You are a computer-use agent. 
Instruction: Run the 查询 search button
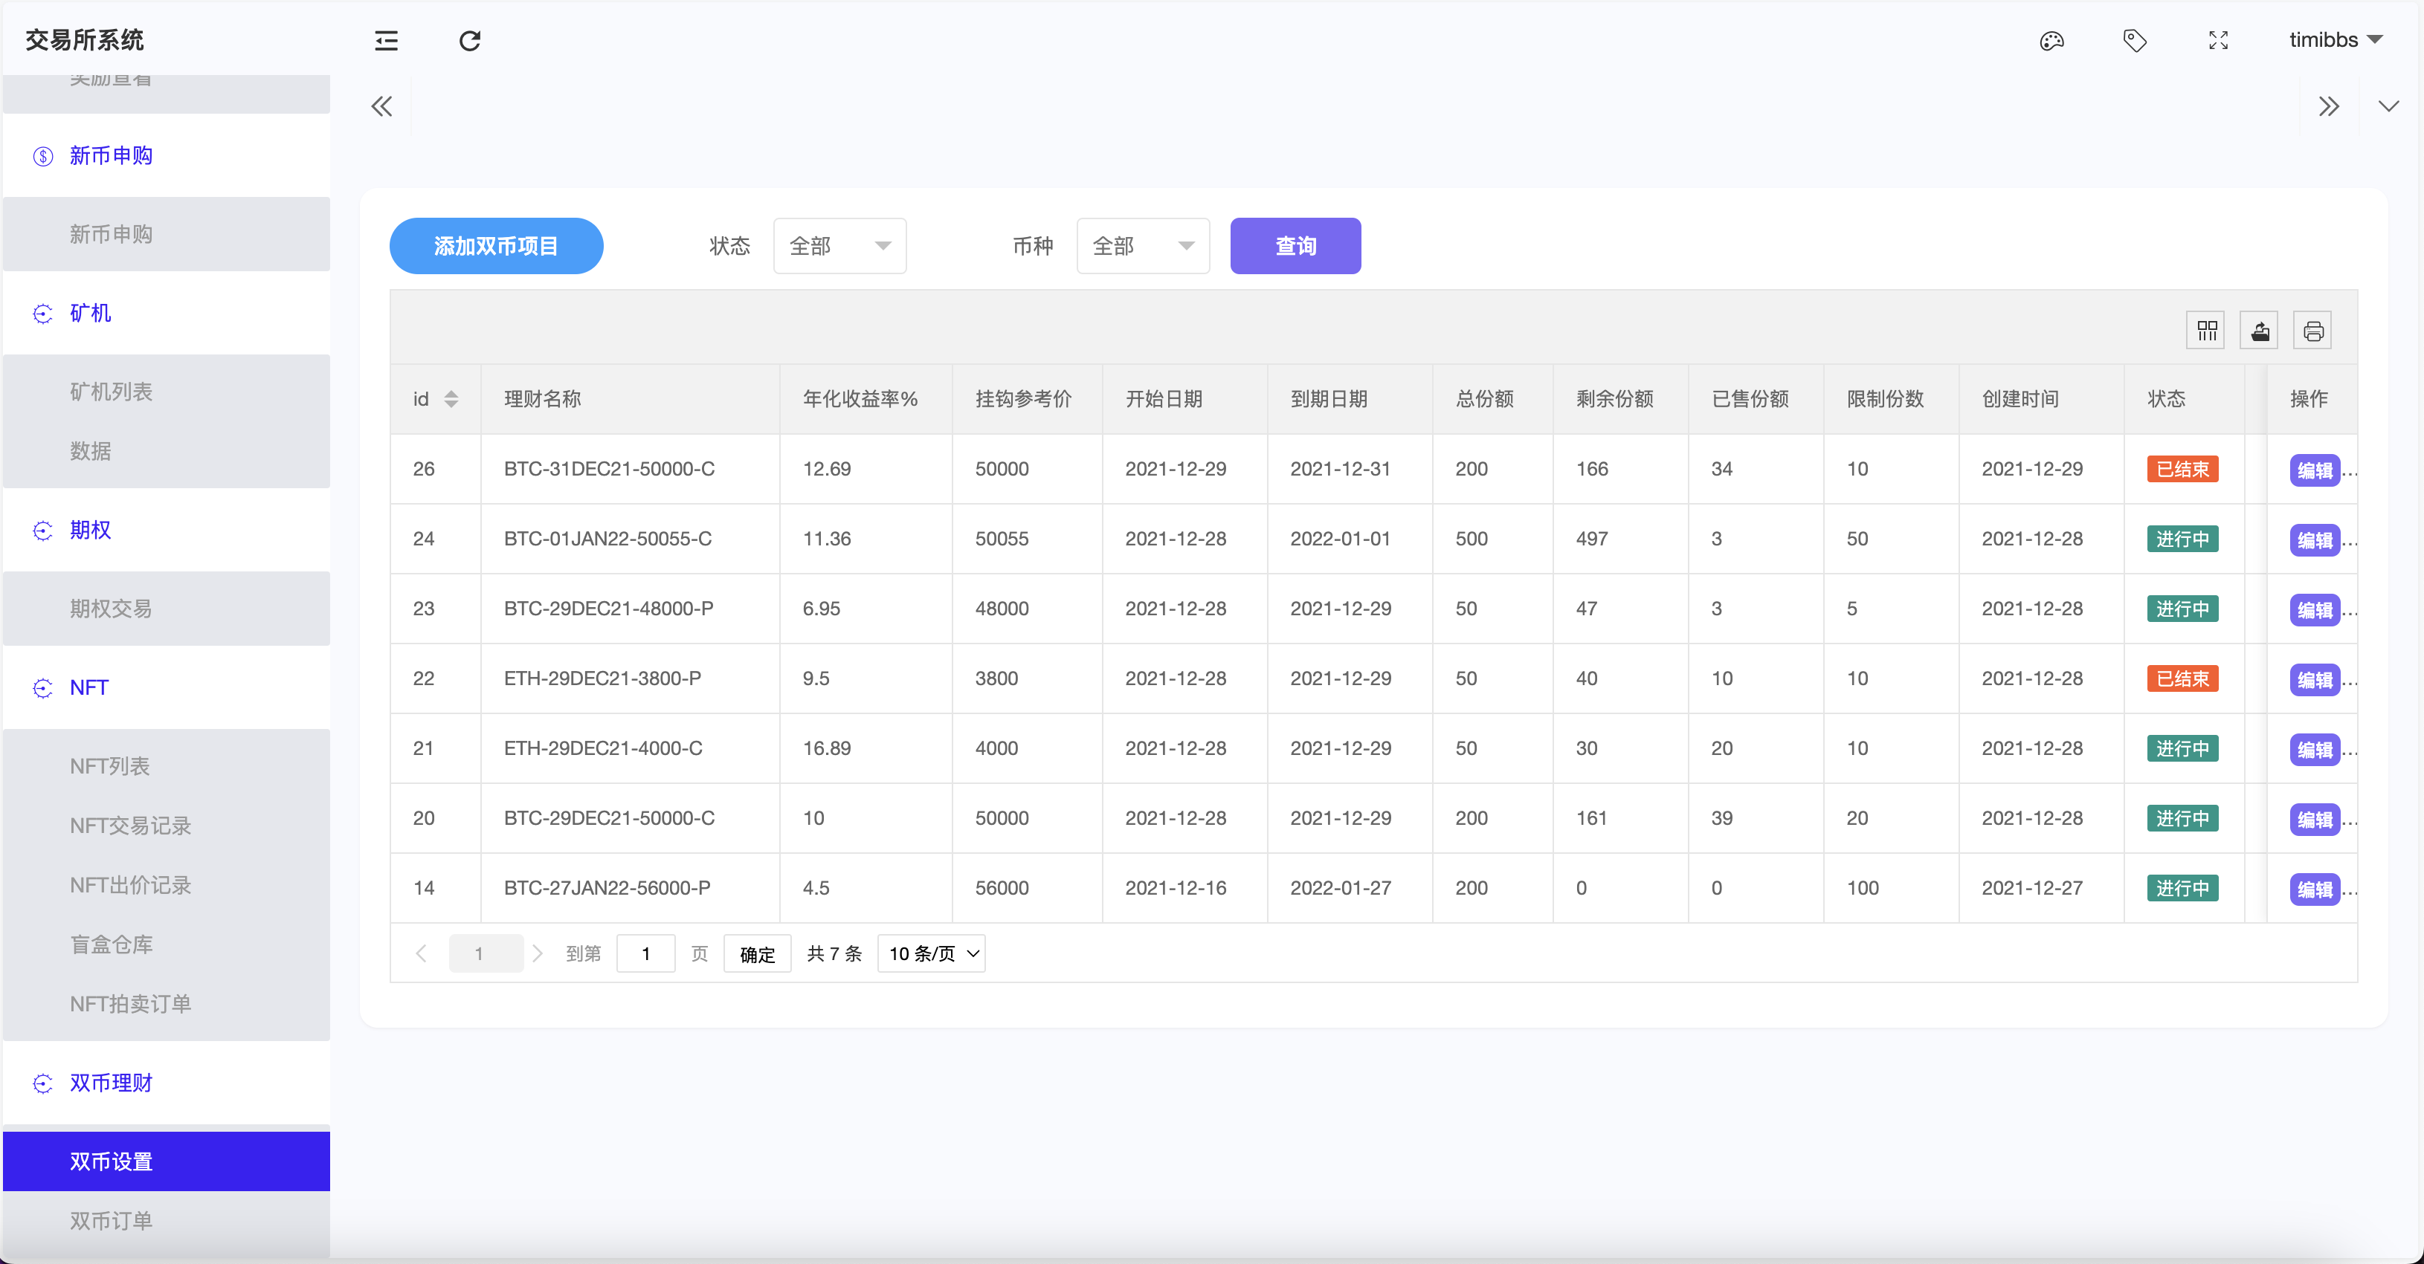coord(1295,245)
